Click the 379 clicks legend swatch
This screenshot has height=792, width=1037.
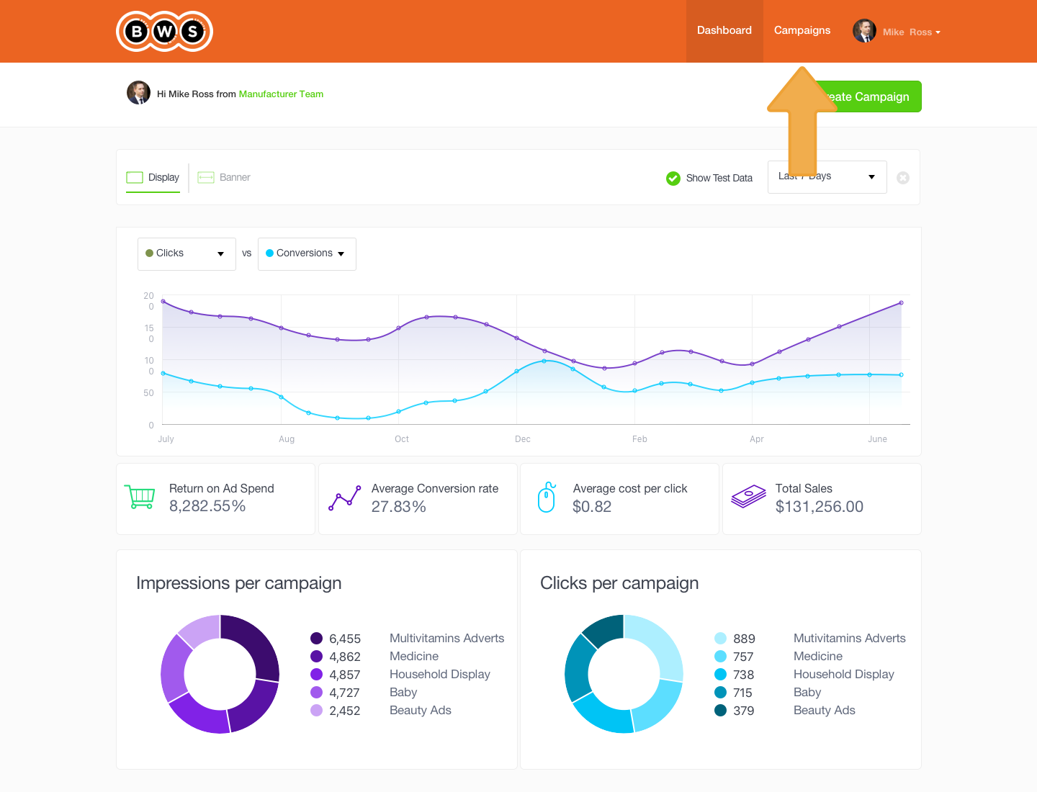tap(720, 710)
